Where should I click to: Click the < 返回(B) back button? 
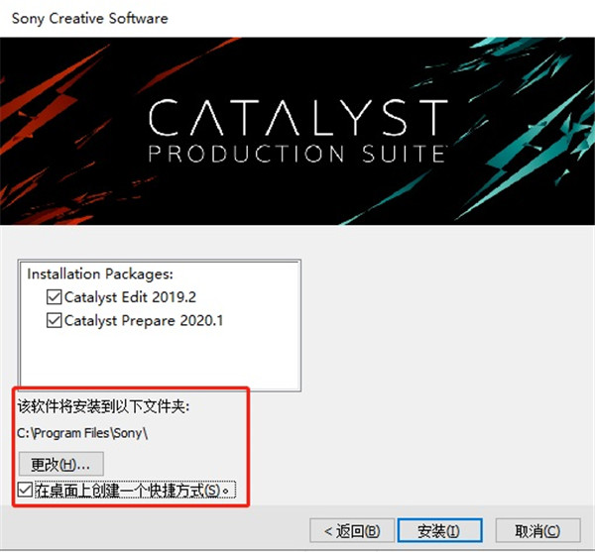pos(352,530)
